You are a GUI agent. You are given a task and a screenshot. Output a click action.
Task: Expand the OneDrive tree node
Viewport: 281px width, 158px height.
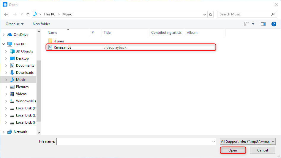tap(4, 35)
